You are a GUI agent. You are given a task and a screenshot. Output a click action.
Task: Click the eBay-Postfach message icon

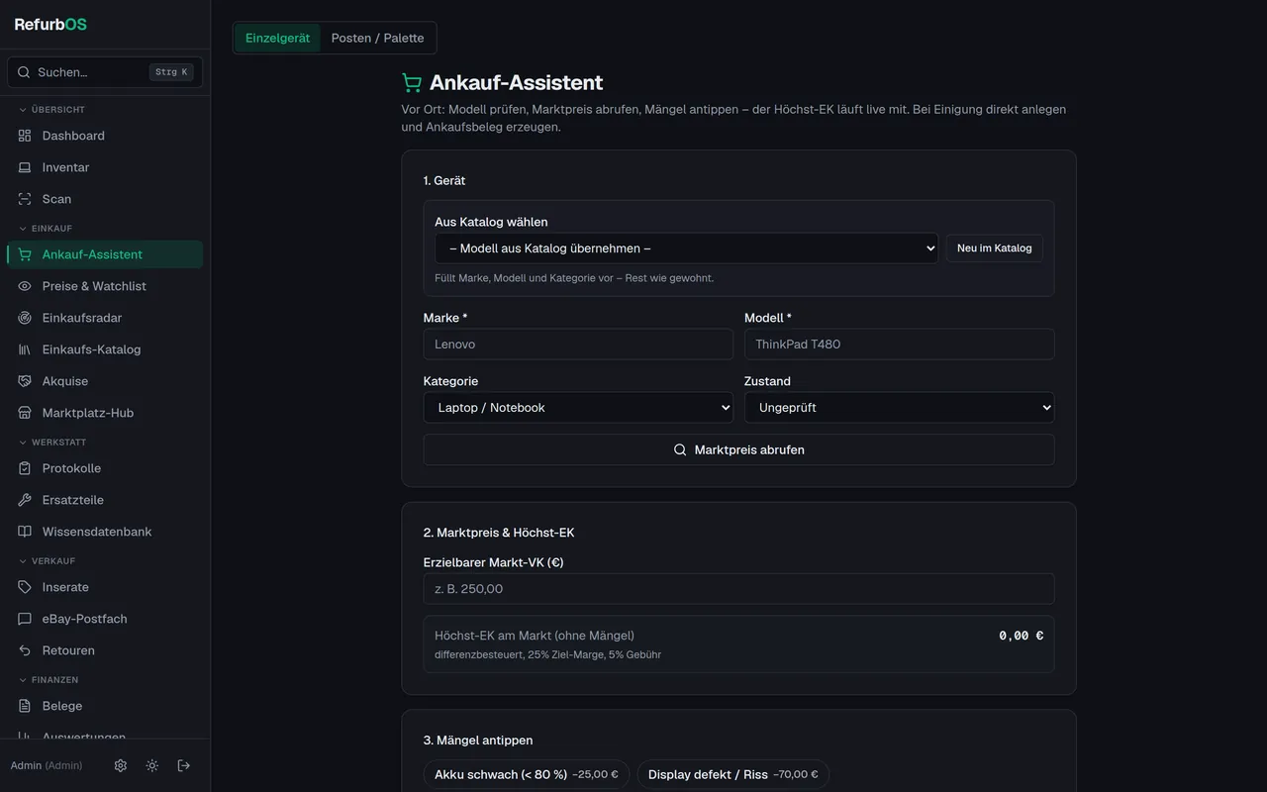25,619
